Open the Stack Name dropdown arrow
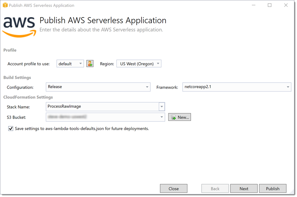The height and width of the screenshot is (197, 297). (x=162, y=107)
